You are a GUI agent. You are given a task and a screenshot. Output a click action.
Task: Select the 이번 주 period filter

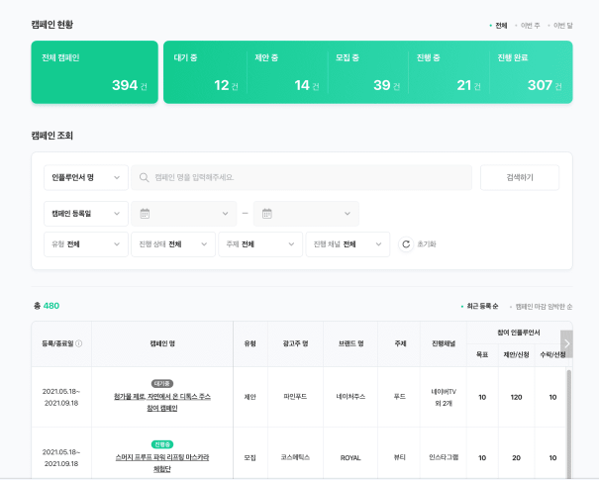(531, 26)
